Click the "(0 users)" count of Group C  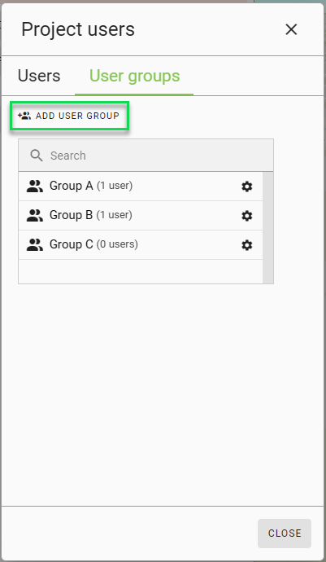click(117, 244)
